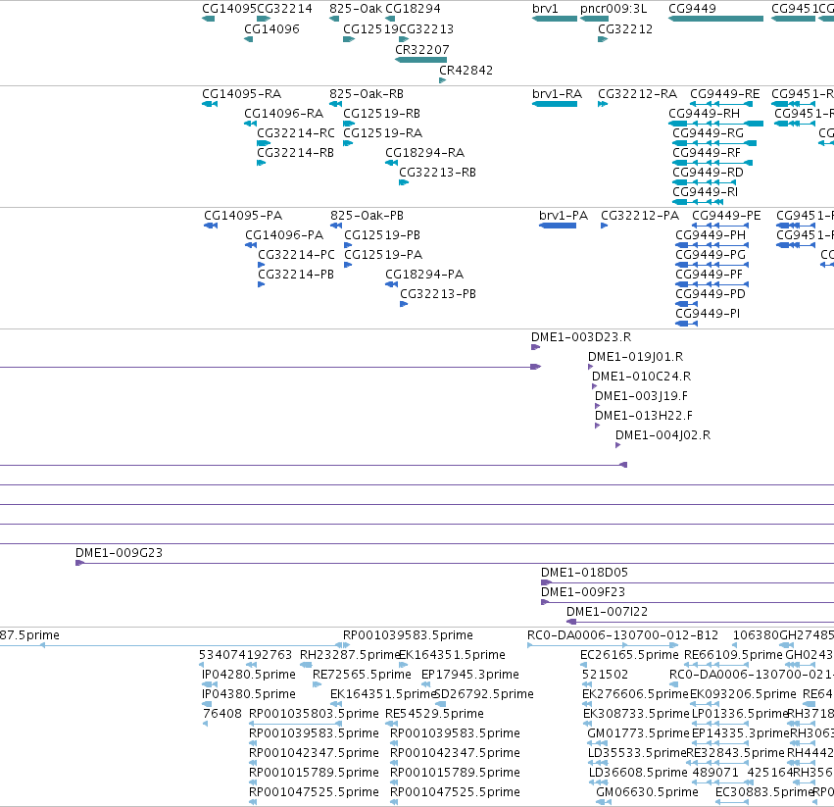
Task: Select EST EC26165.5prime label
Action: tap(629, 655)
